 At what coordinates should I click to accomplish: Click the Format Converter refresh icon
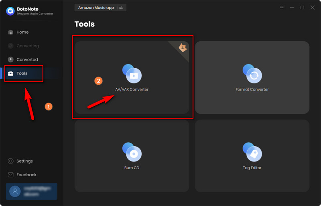point(252,74)
